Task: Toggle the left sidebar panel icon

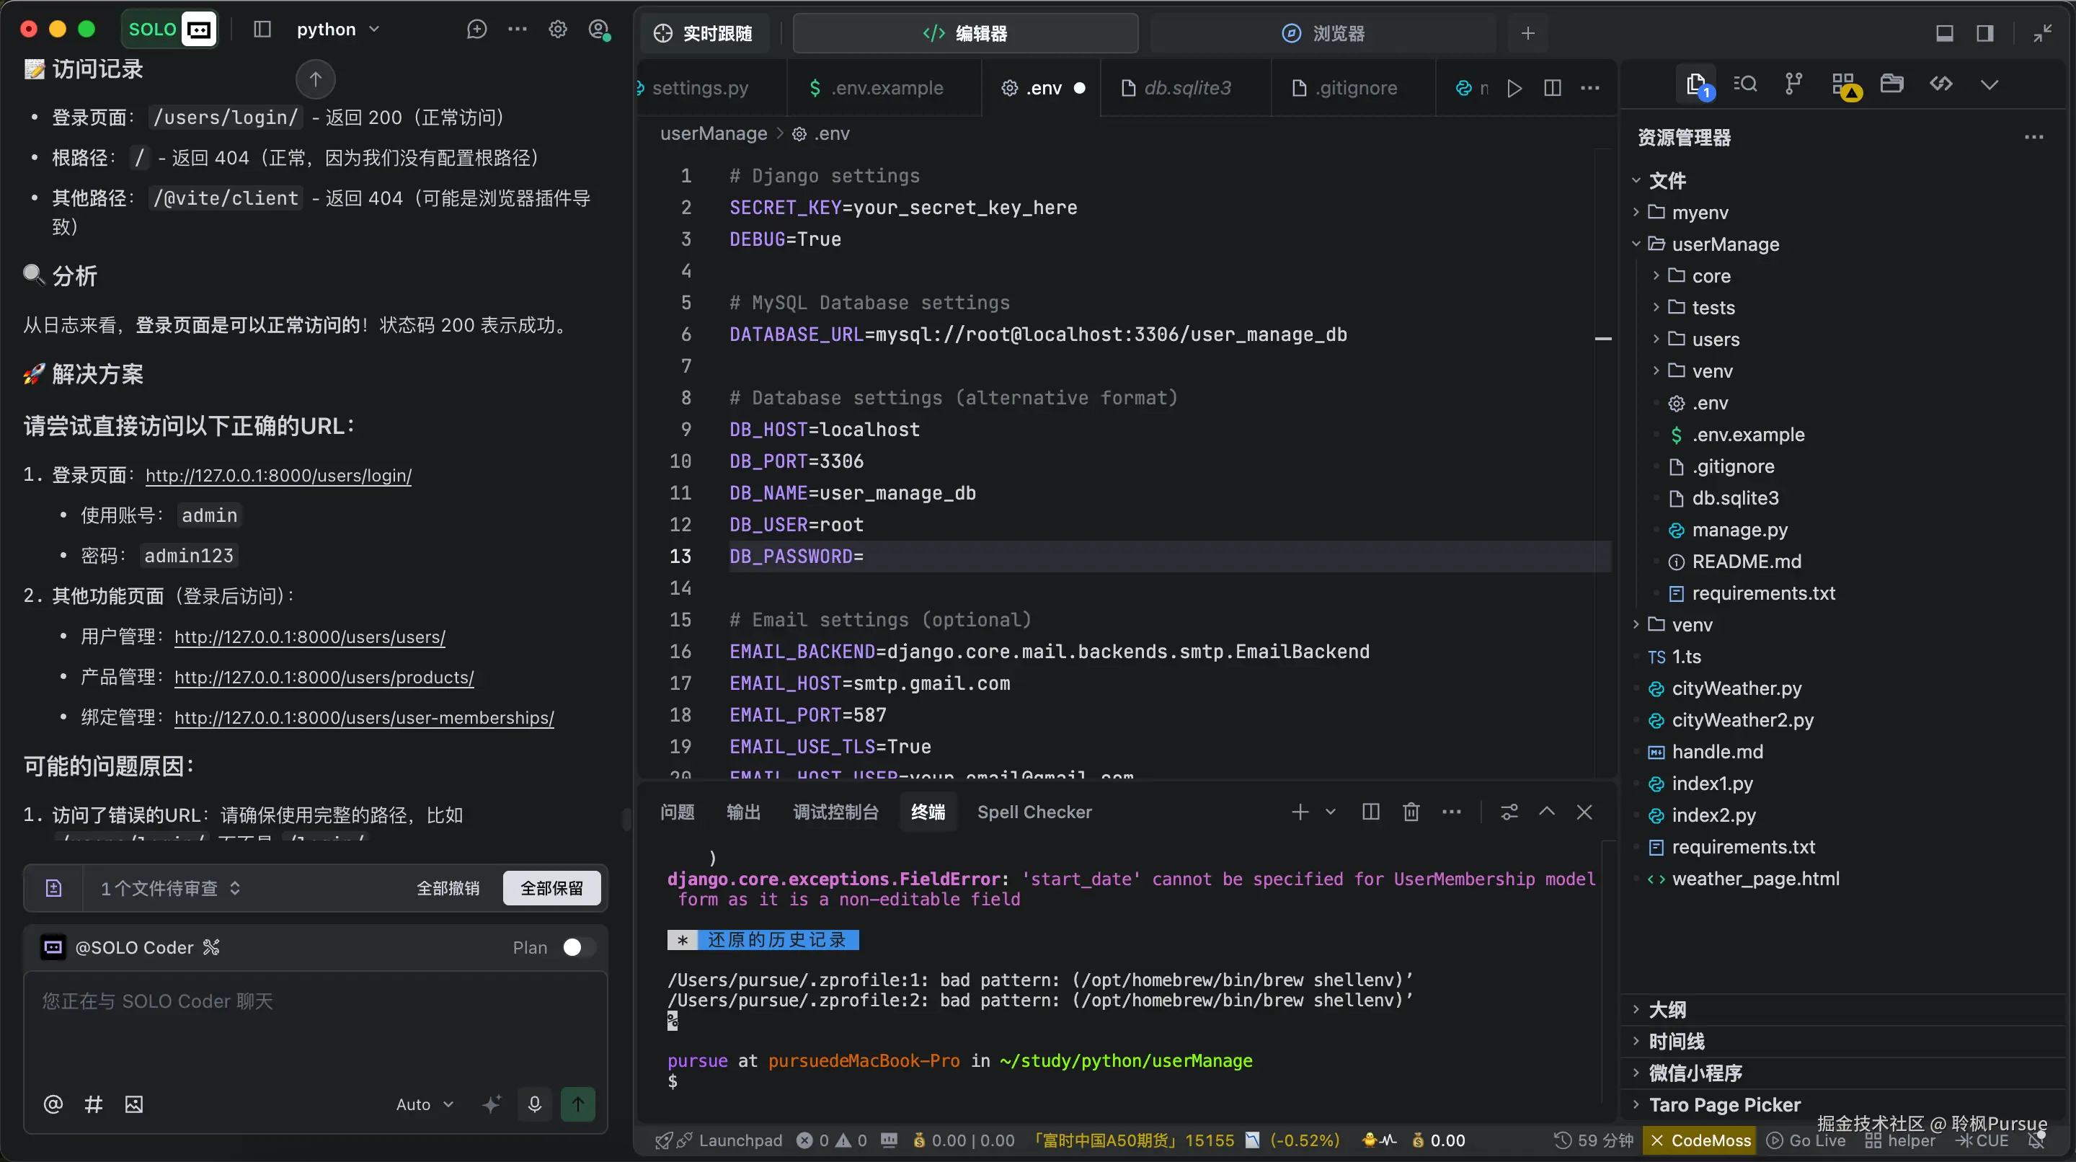Action: pyautogui.click(x=262, y=30)
